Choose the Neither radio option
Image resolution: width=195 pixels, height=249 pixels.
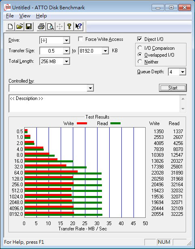coord(140,62)
